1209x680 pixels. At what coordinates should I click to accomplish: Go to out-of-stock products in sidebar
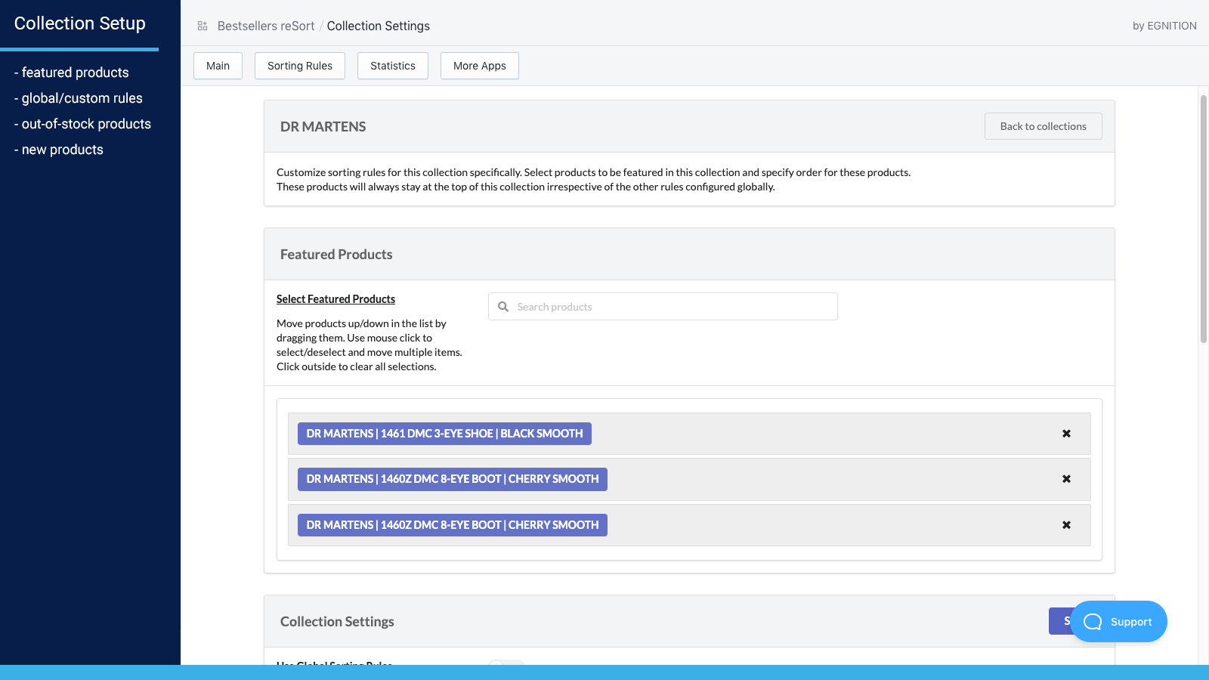[x=82, y=124]
